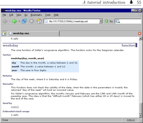Open the Go menu
This screenshot has height=123, width=143.
[26, 15]
